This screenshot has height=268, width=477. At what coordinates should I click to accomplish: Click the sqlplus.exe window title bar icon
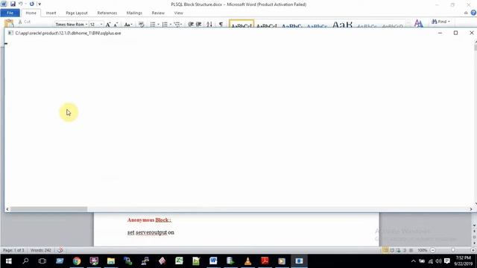click(x=10, y=33)
